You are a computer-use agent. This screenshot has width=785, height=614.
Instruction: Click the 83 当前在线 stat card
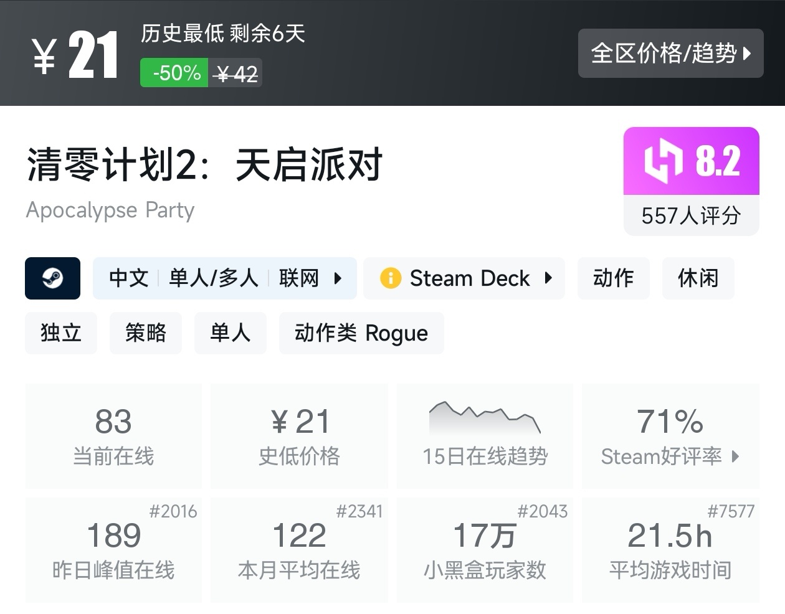click(113, 436)
